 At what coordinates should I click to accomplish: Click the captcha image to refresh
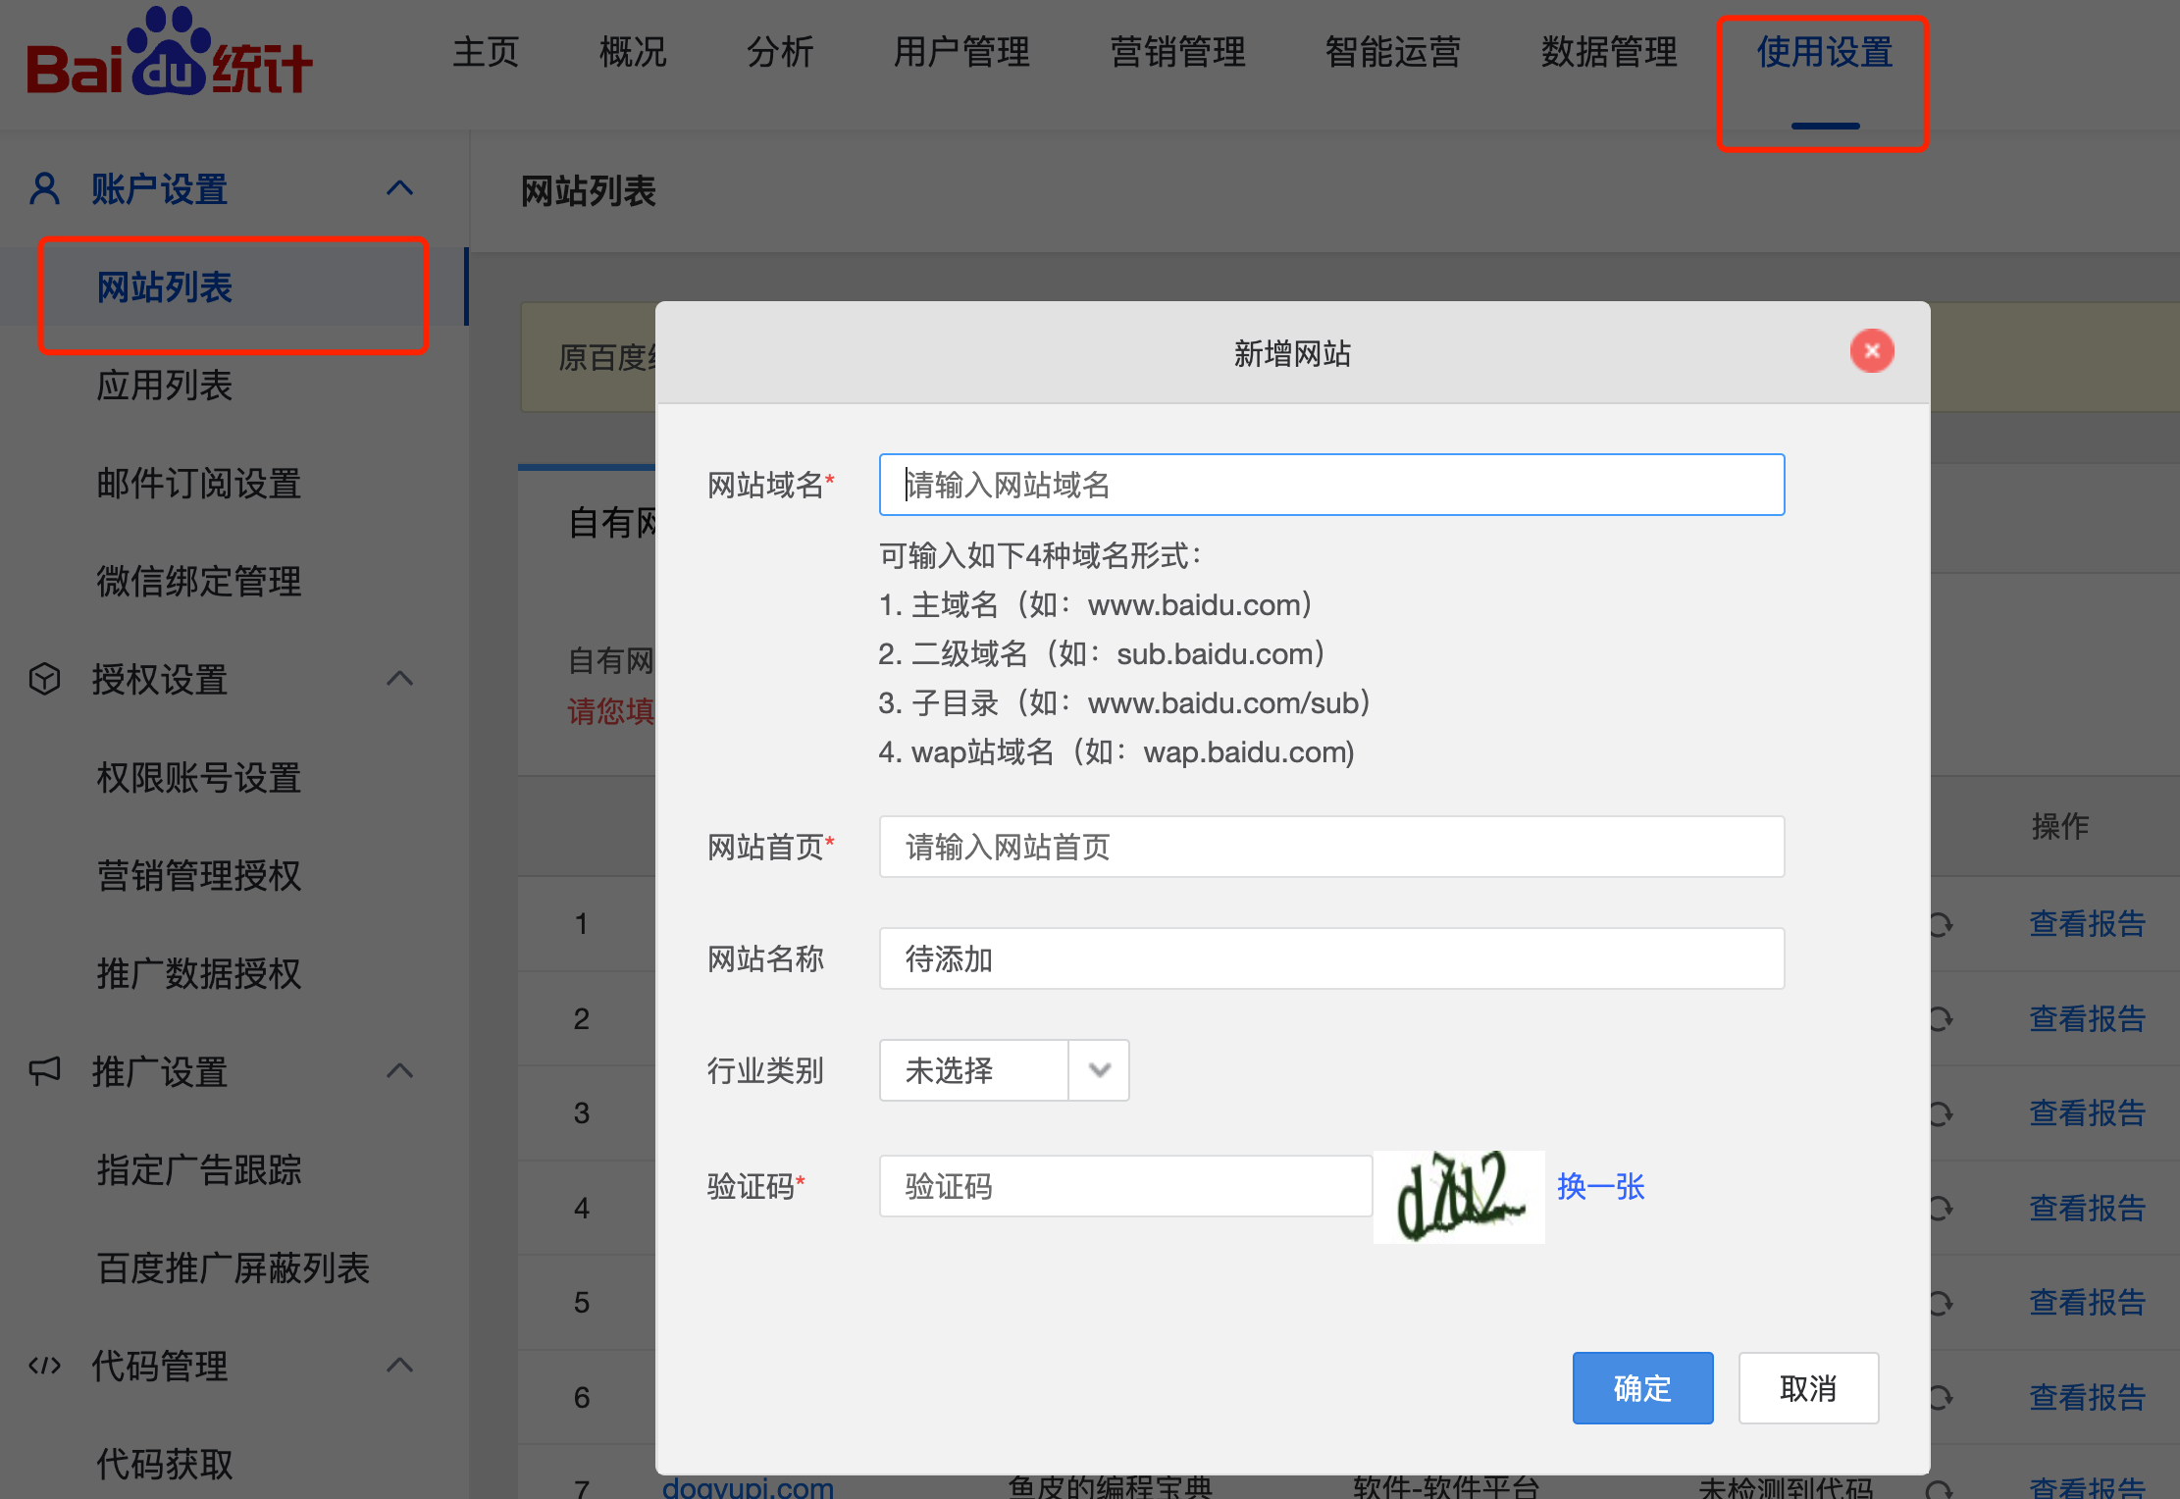[x=1459, y=1197]
